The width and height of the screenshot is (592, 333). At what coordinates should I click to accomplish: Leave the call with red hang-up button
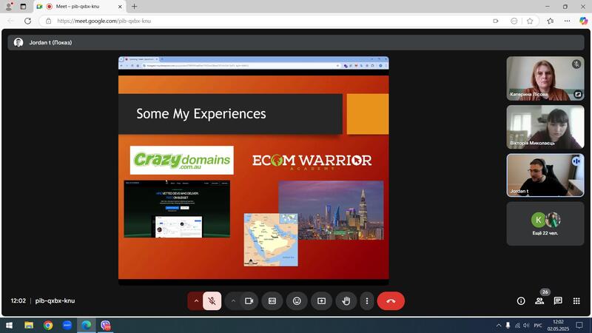pos(391,301)
